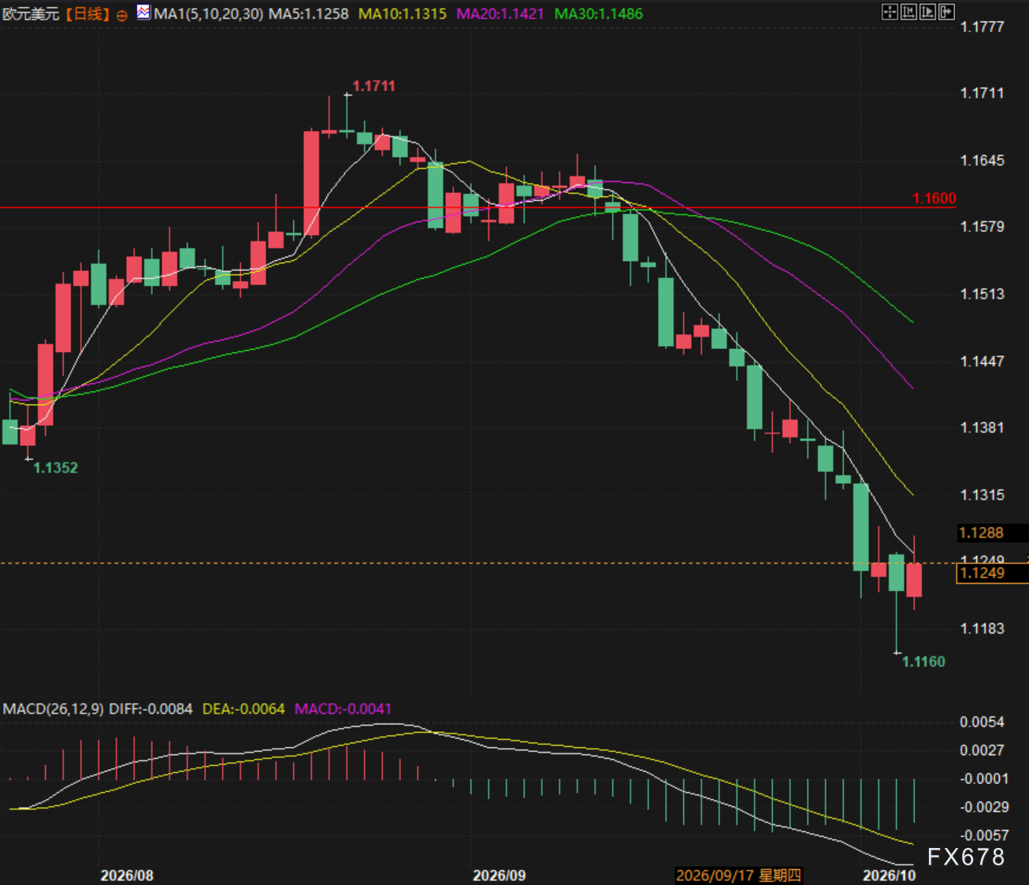Click the DEA:-0.0064 value
Image resolution: width=1029 pixels, height=885 pixels.
[x=243, y=708]
